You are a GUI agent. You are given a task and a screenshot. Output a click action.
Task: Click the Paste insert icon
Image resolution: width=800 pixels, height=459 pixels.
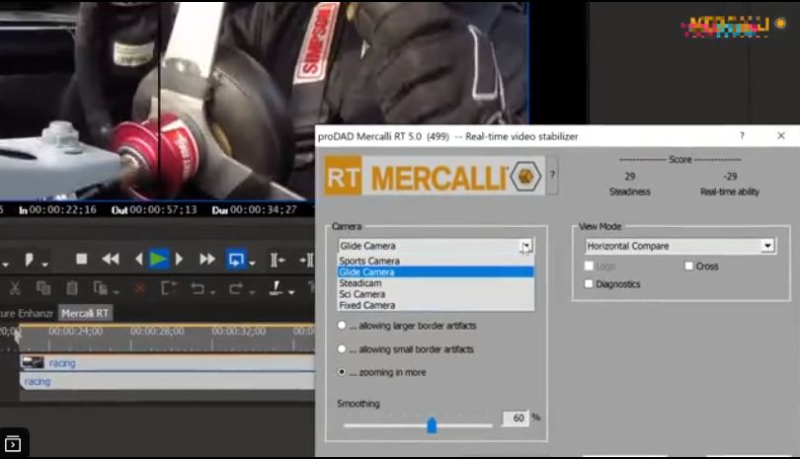pyautogui.click(x=100, y=288)
